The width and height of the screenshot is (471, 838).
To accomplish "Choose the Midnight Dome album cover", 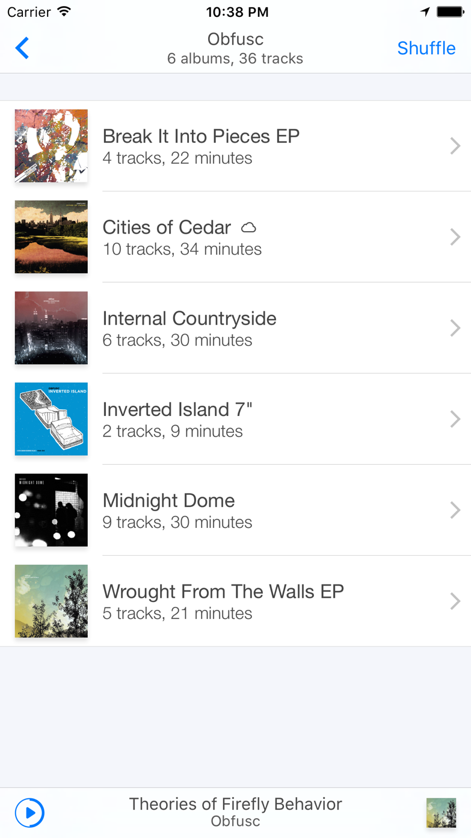I will 51,510.
